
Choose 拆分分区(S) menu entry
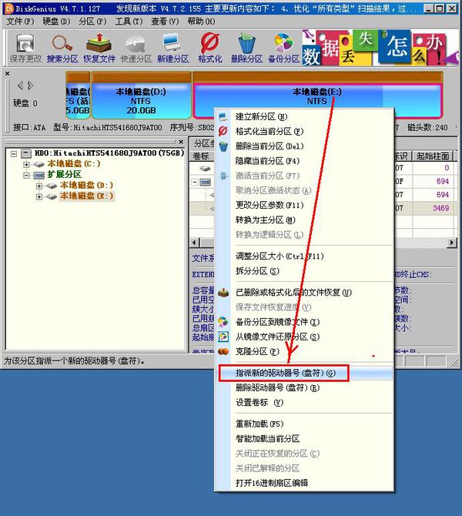pos(304,271)
